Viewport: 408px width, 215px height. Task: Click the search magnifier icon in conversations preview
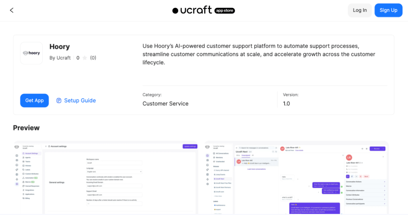click(240, 148)
